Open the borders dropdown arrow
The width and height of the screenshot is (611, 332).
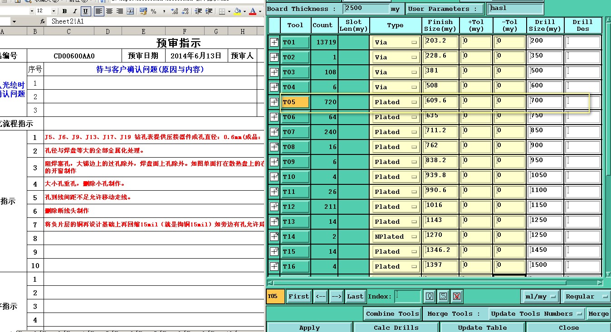229,11
